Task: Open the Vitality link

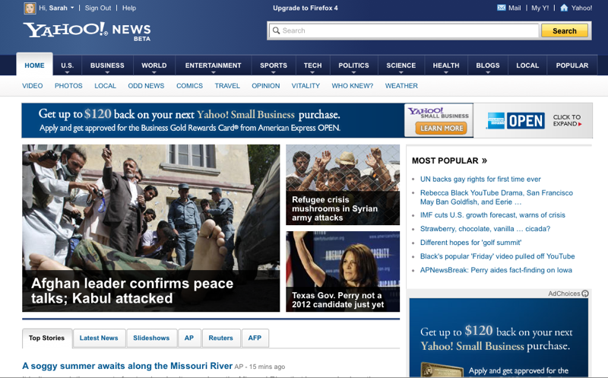Action: [306, 86]
